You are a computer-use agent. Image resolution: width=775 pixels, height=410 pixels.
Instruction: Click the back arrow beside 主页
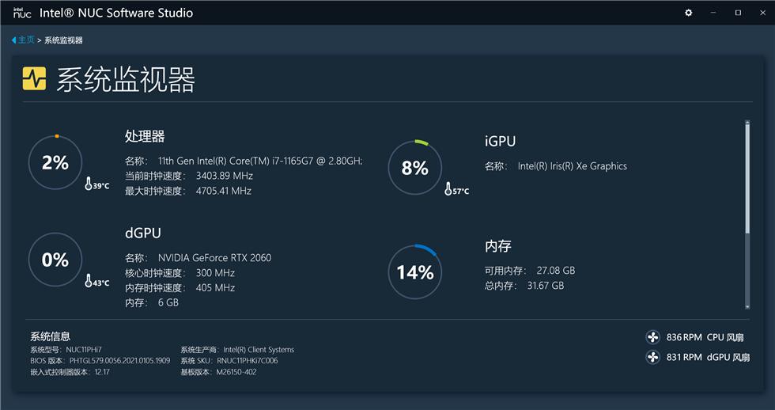[13, 40]
